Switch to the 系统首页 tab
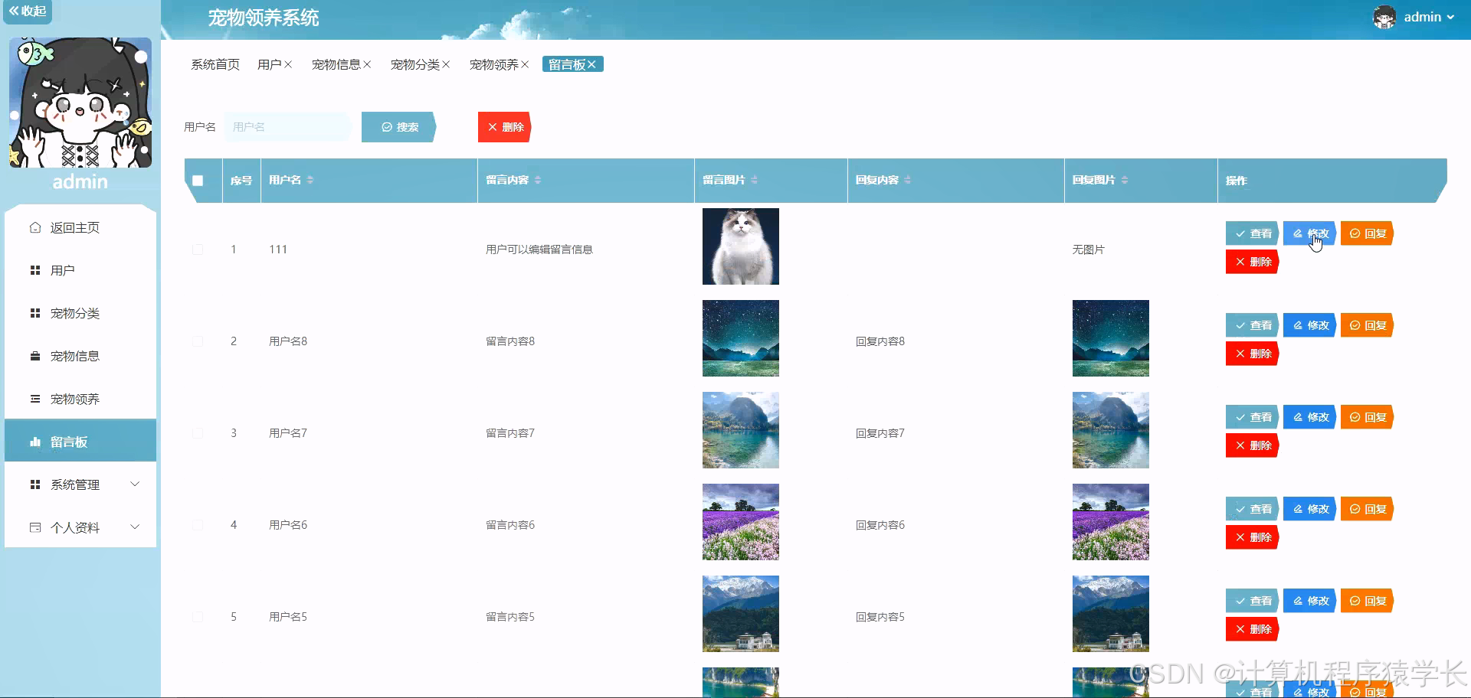 (x=215, y=64)
